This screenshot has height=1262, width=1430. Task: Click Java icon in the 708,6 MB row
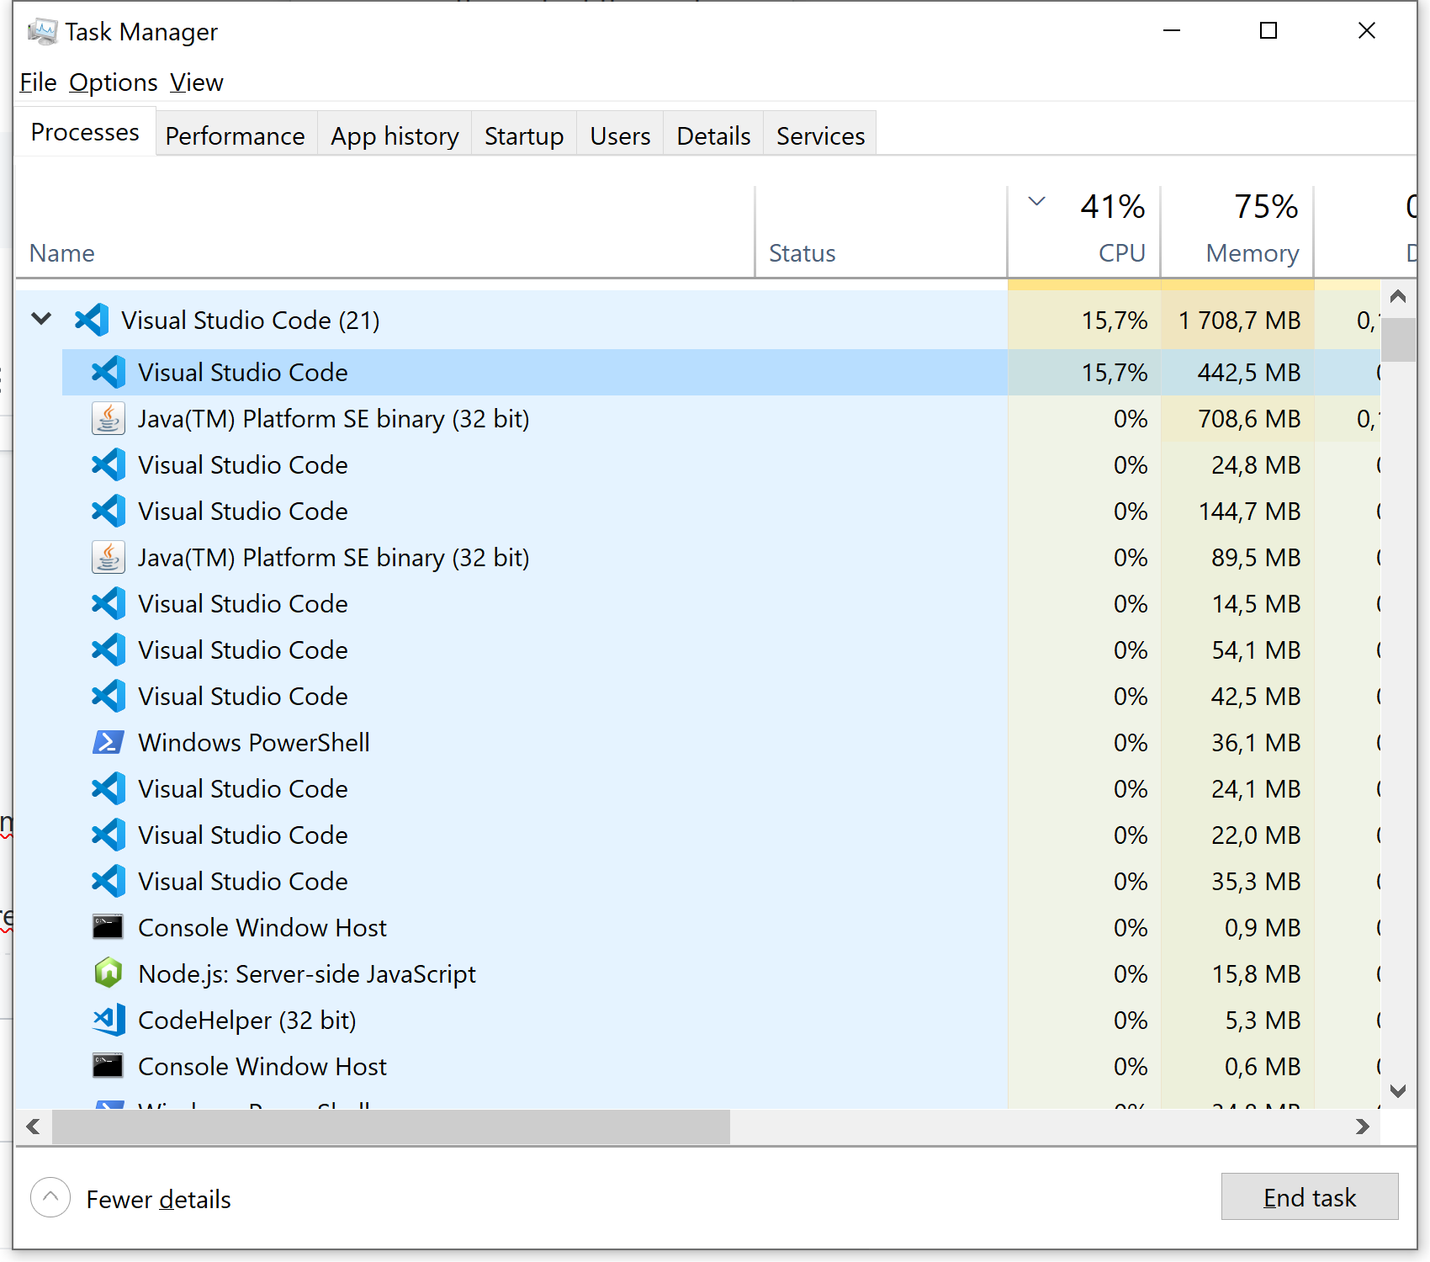point(109,419)
